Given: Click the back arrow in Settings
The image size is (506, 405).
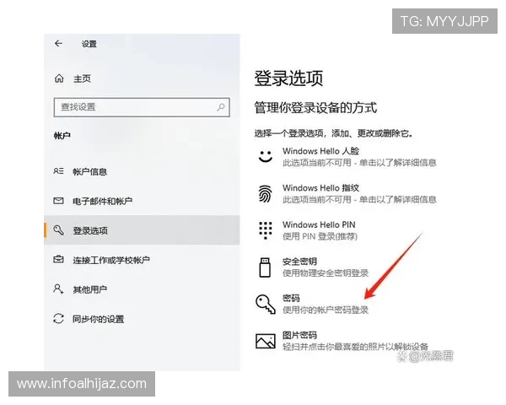Looking at the screenshot, I should pyautogui.click(x=58, y=43).
